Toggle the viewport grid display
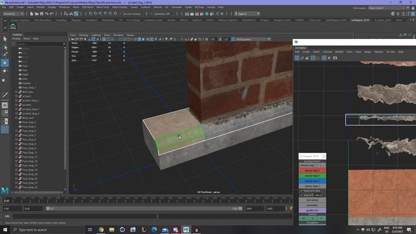416x234 pixels. (x=104, y=39)
